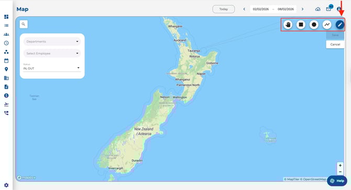
Task: Click the start date 02/02/2026 field
Action: [261, 9]
